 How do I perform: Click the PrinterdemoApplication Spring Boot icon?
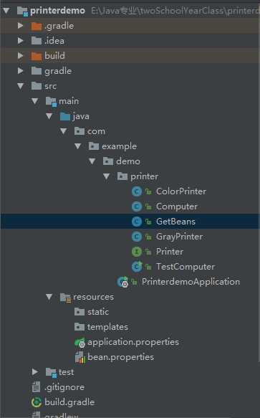(122, 282)
